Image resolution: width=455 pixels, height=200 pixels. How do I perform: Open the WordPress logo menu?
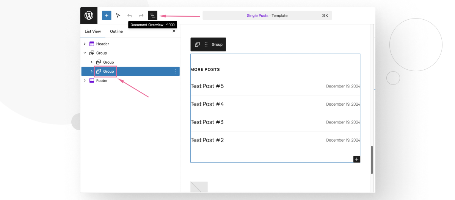coord(89,16)
